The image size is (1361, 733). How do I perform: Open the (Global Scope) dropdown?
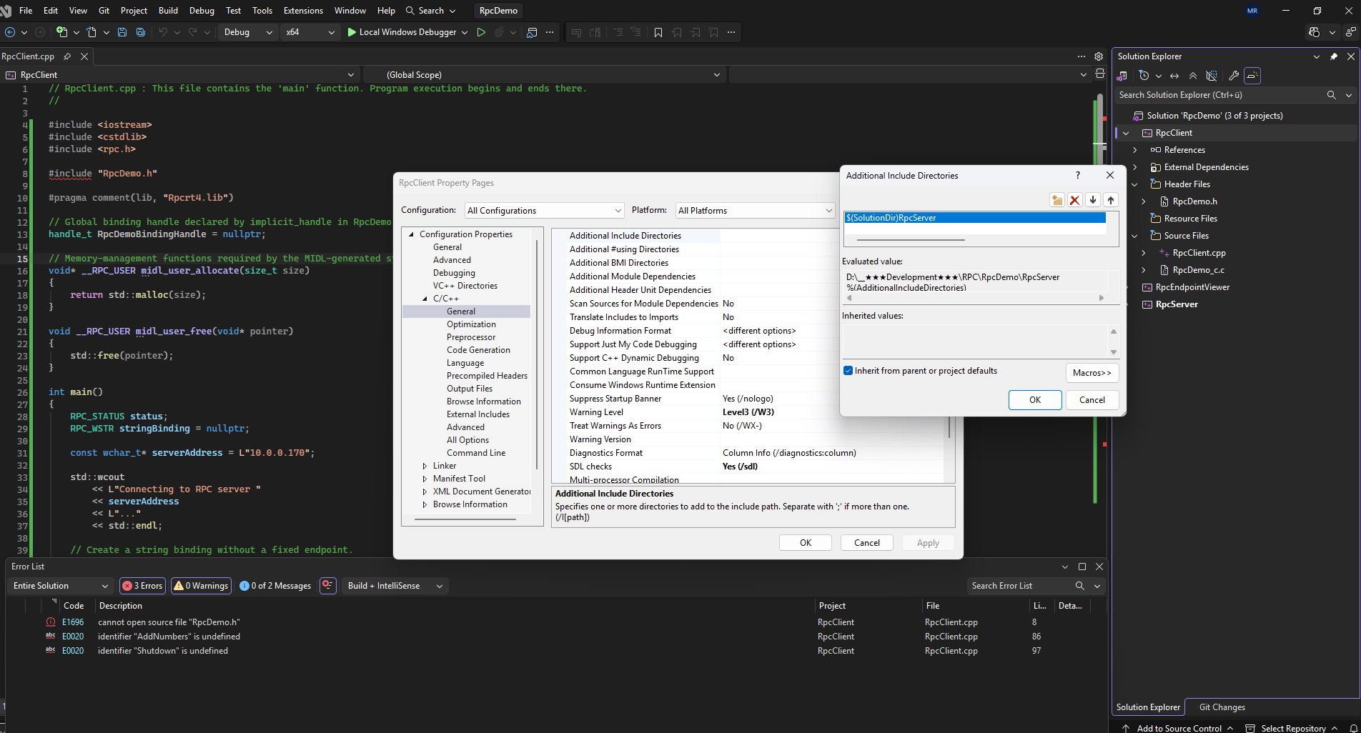545,75
